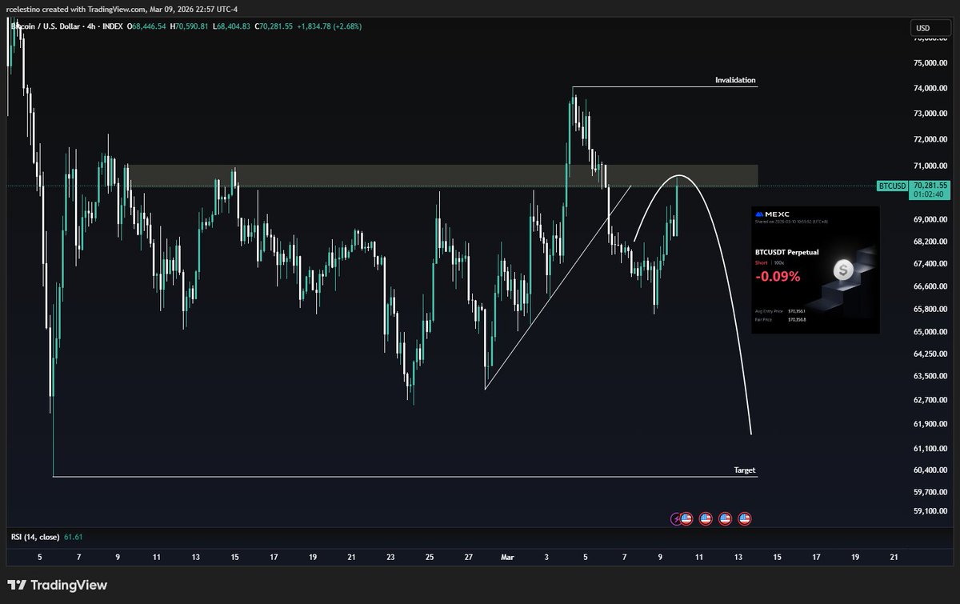Click the 59,700.00 price axis label

coord(931,493)
